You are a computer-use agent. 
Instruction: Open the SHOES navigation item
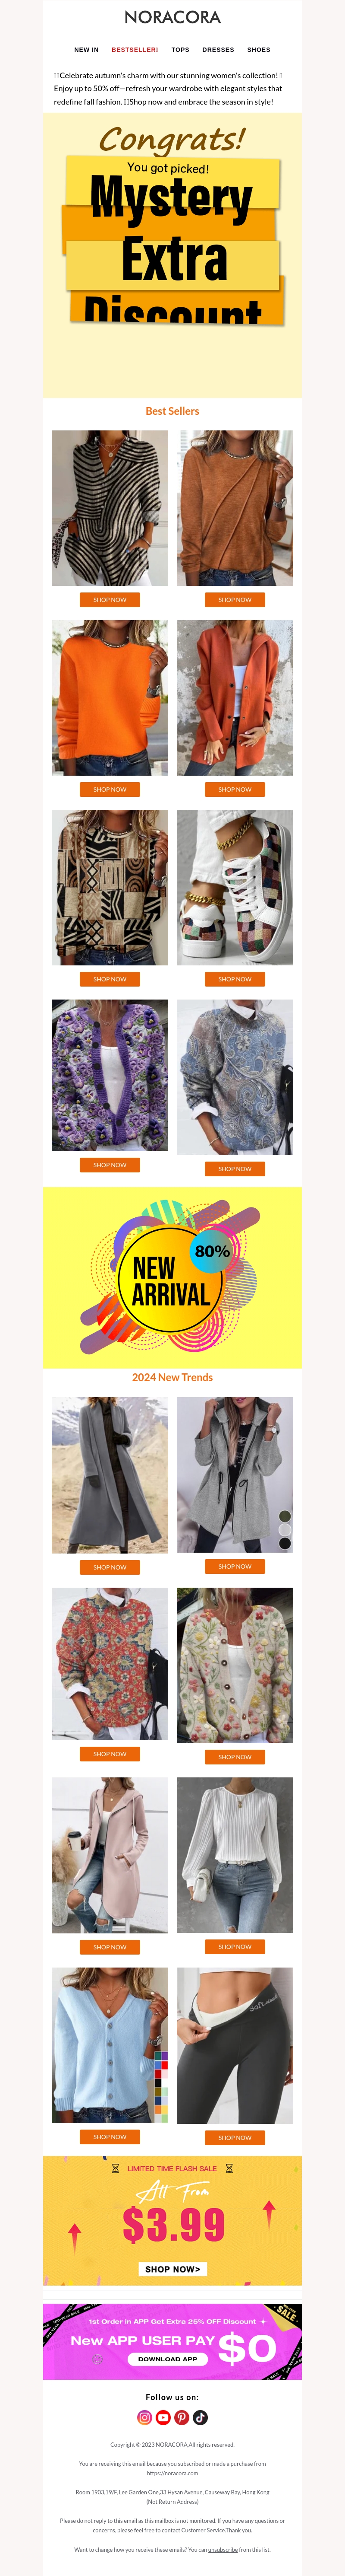tap(259, 49)
